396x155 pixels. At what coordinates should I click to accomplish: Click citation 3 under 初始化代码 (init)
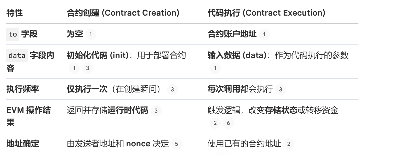pos(88,68)
